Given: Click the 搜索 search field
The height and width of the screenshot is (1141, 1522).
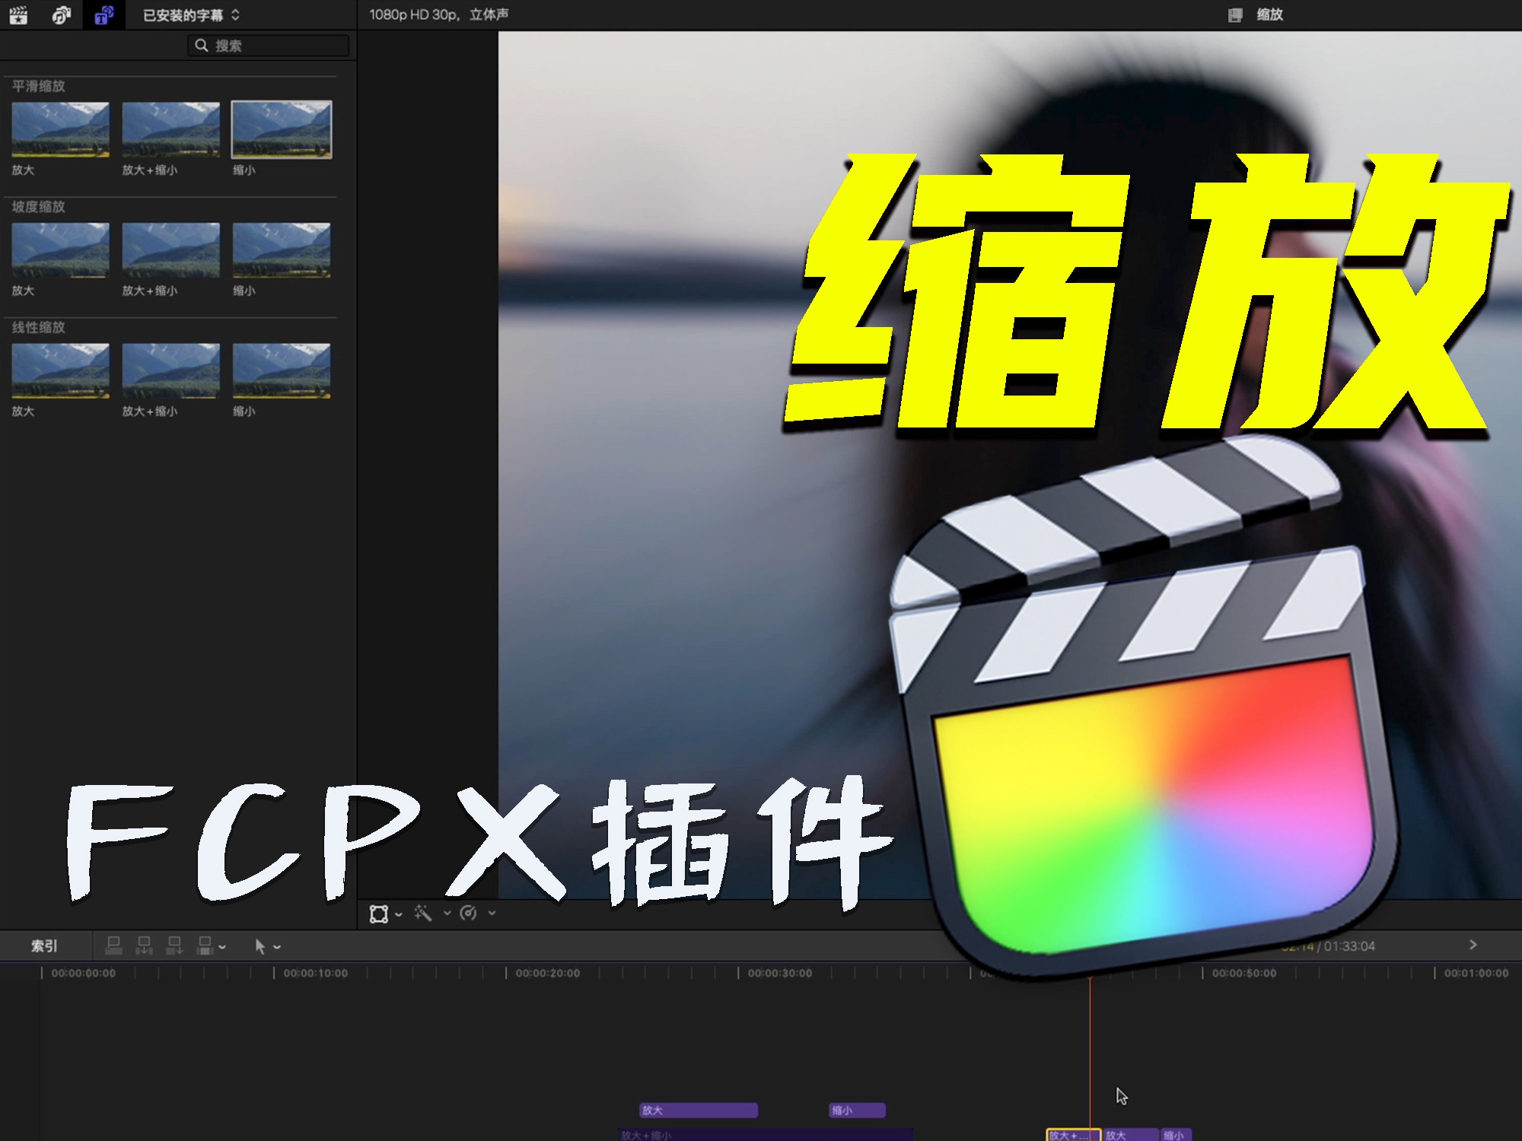Looking at the screenshot, I should (x=268, y=46).
